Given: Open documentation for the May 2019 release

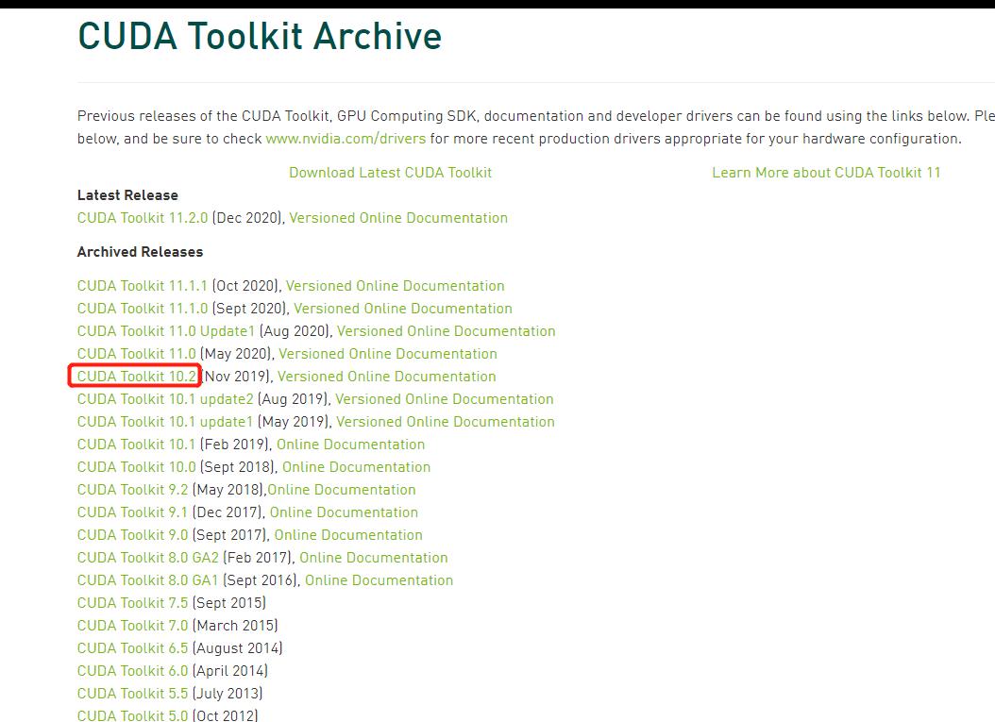Looking at the screenshot, I should (x=446, y=422).
